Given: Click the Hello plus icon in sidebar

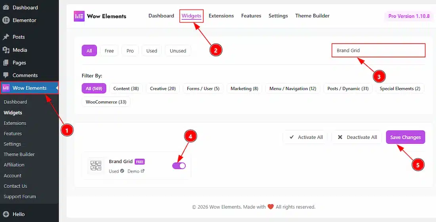Looking at the screenshot, I should tap(6, 214).
